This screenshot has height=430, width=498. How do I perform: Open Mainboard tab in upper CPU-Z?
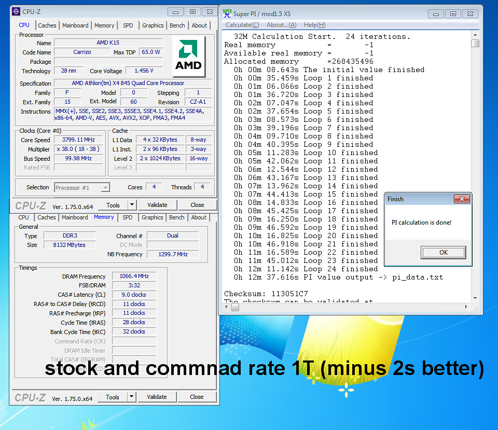point(75,25)
